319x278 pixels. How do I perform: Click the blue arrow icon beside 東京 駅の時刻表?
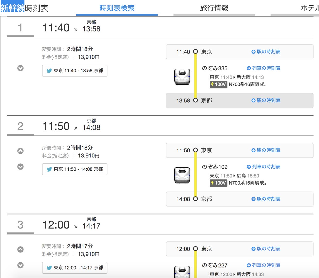(253, 52)
